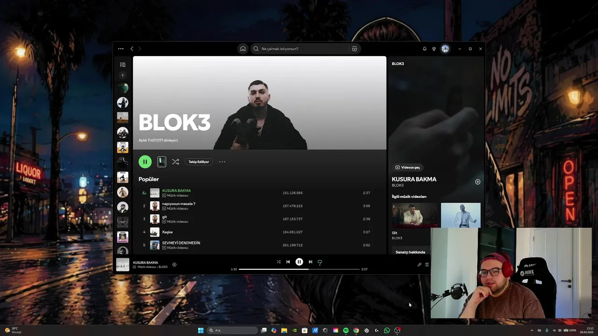Open the three-dot Spotify app menu
598x336 pixels.
tap(121, 49)
